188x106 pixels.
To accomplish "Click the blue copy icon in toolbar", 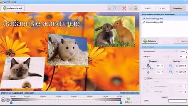I will coord(114,8).
